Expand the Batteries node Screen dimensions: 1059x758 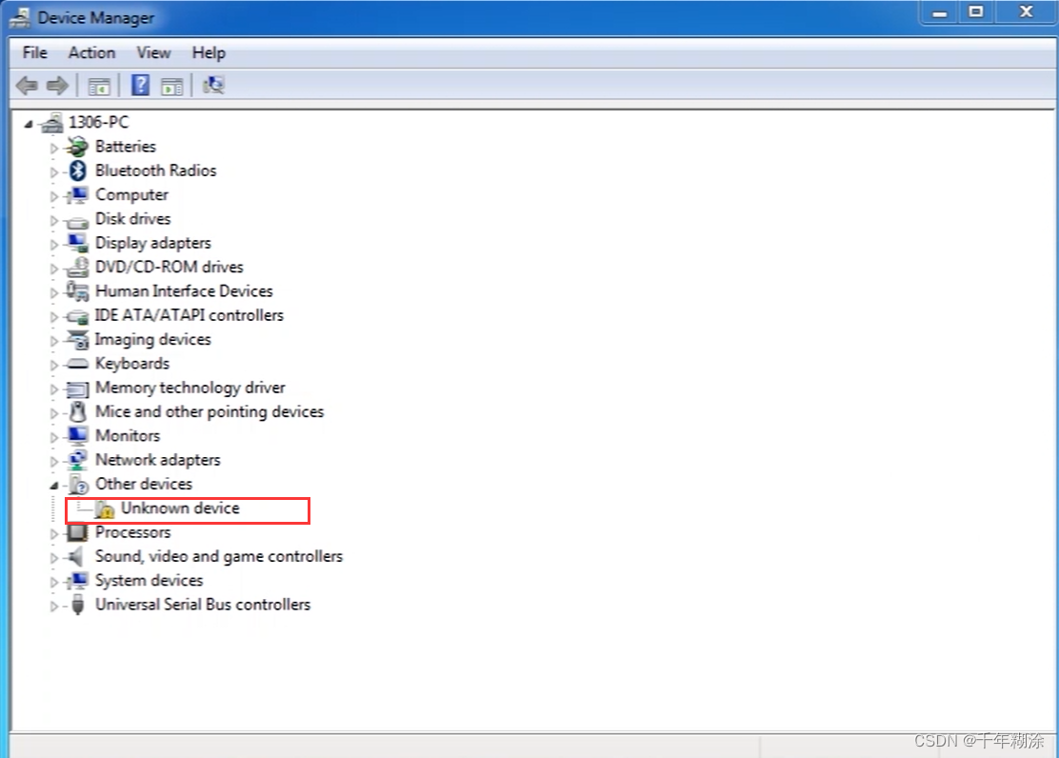click(x=54, y=148)
